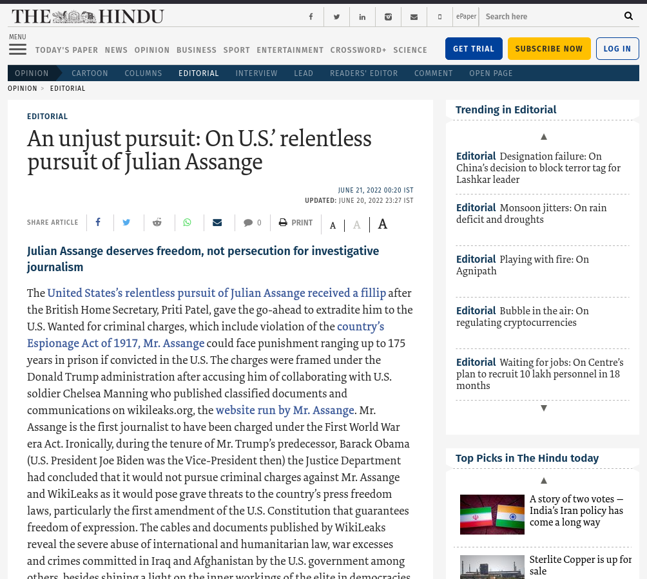This screenshot has height=579, width=647.
Task: Select the Opinion sub-navigation tab
Action: [x=32, y=73]
